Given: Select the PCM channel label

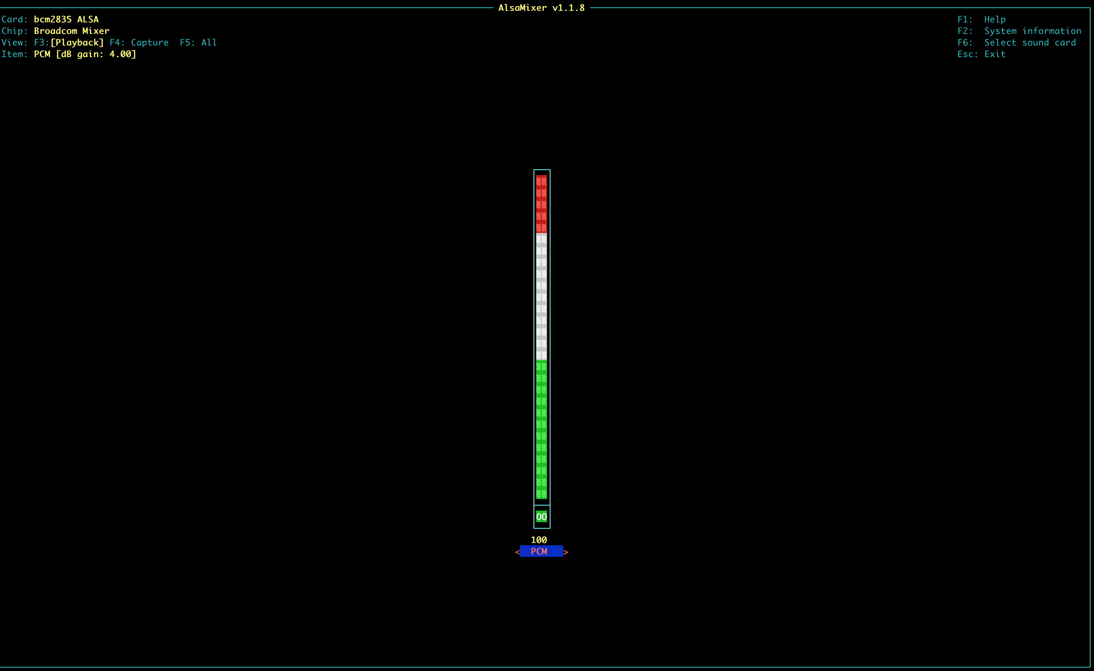Looking at the screenshot, I should click(x=539, y=551).
